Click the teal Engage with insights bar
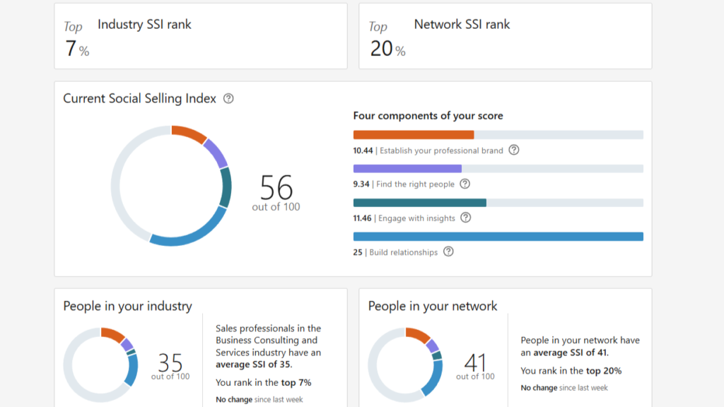 point(419,203)
